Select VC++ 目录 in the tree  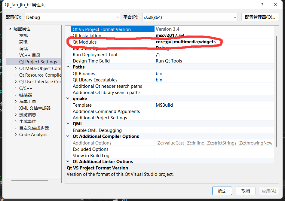click(x=30, y=55)
